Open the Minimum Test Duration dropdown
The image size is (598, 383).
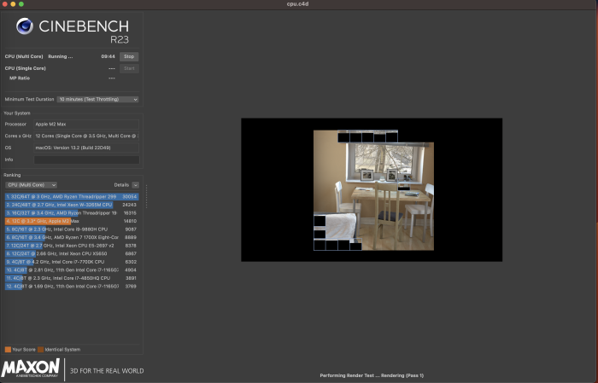click(97, 99)
